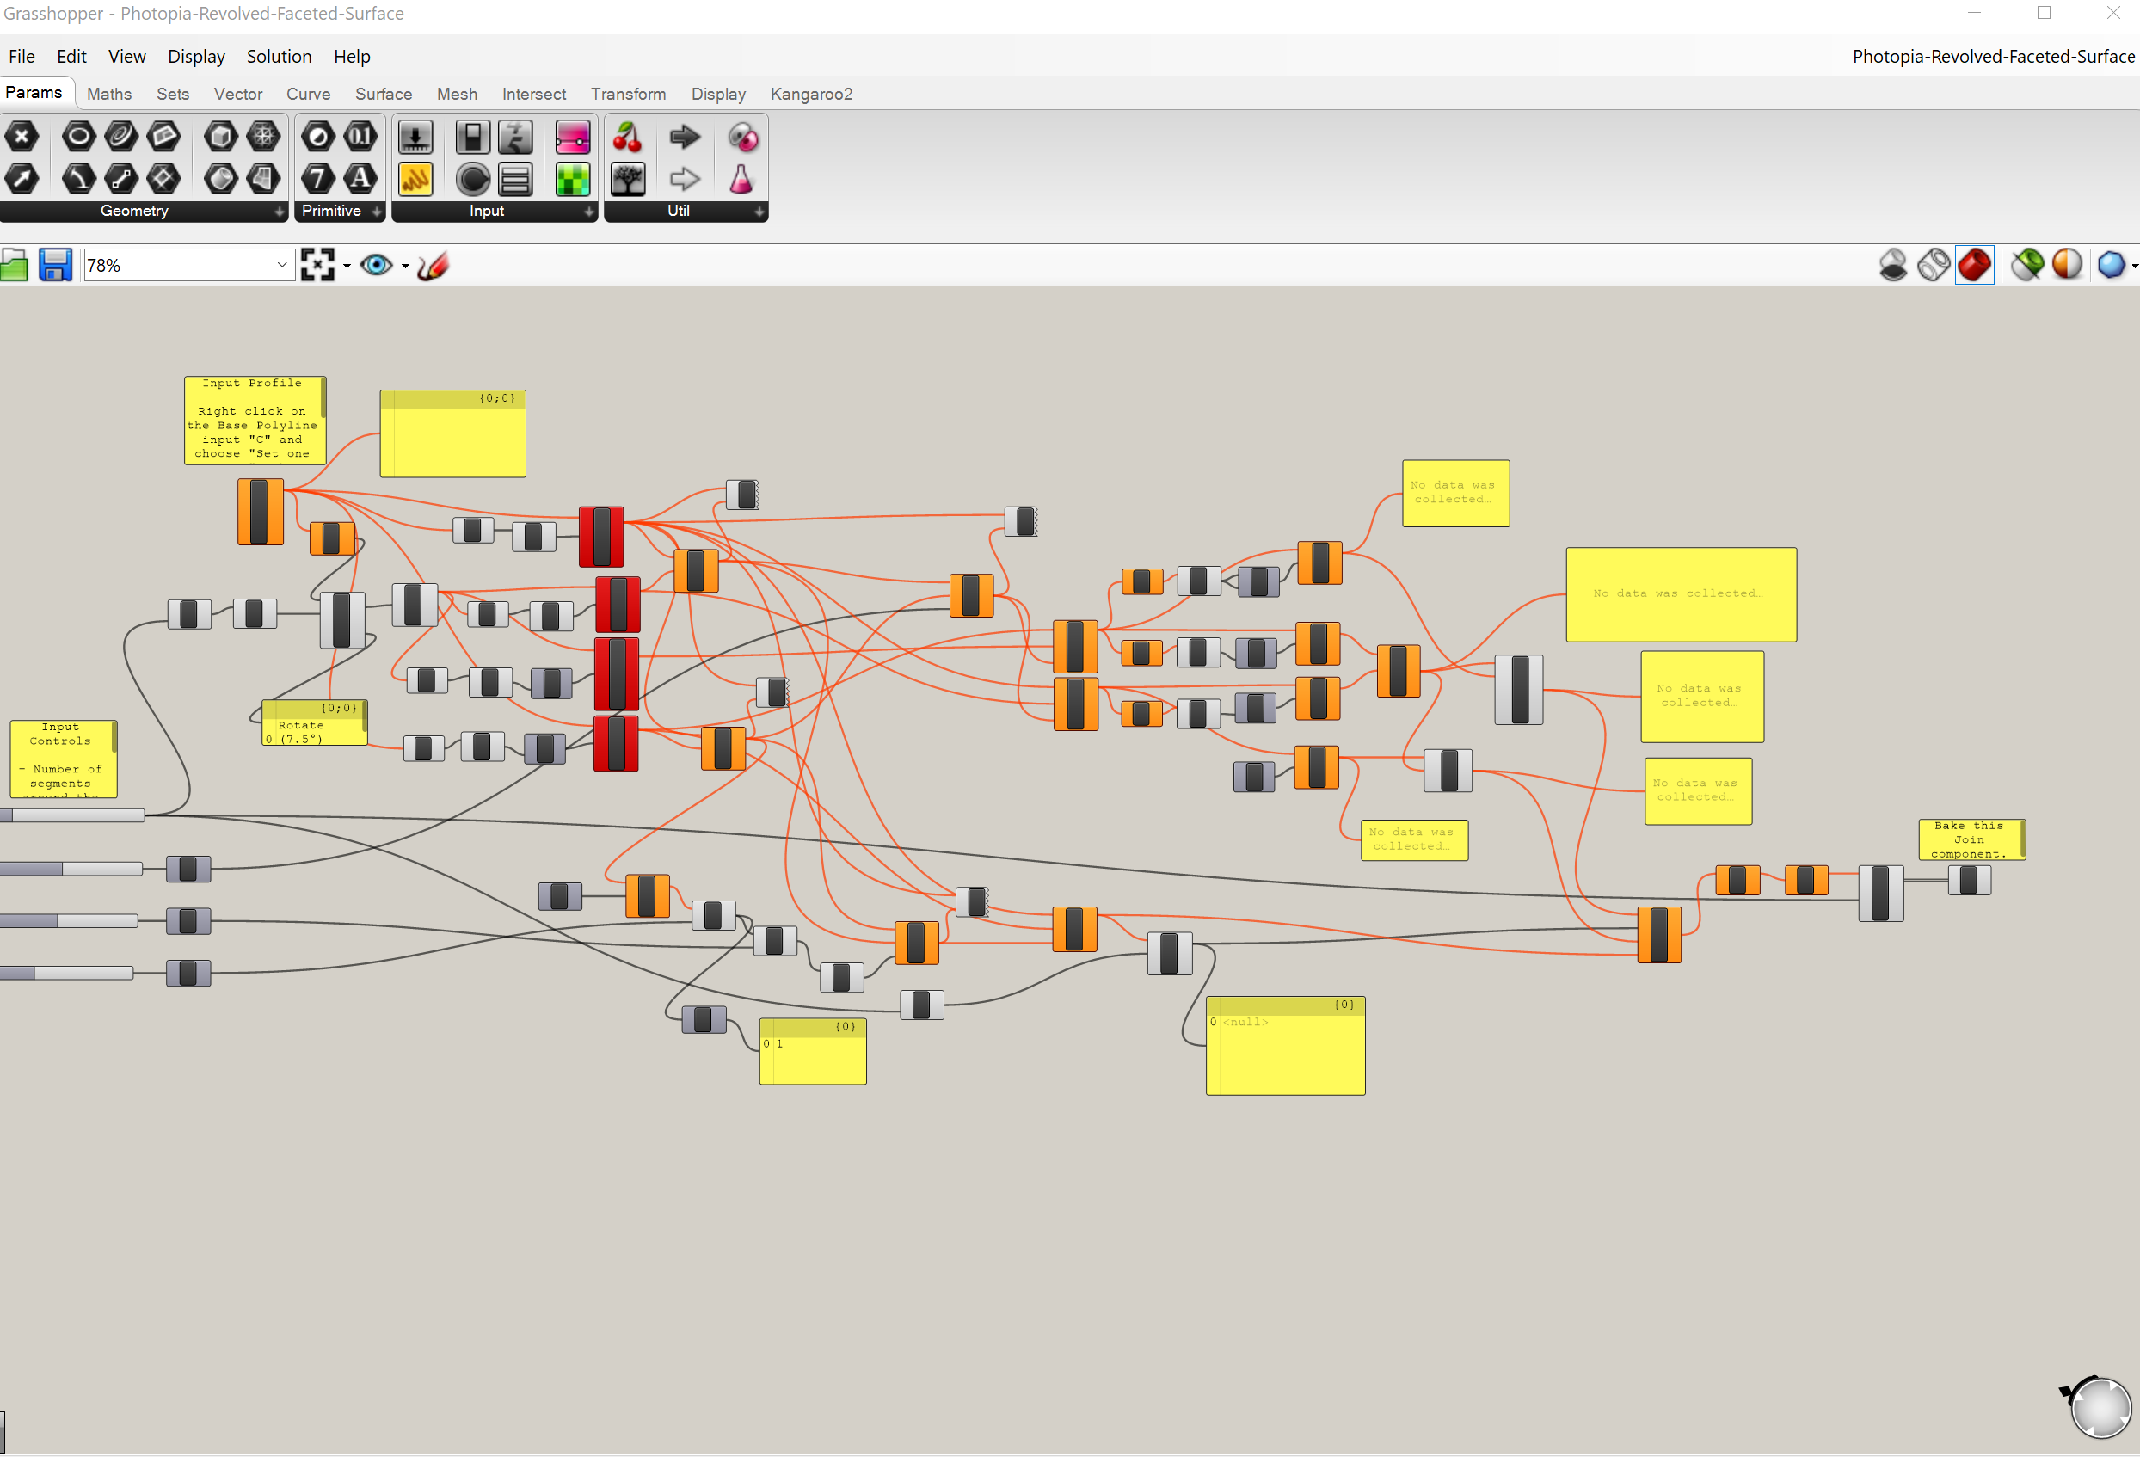Add a Gradient input

(x=573, y=138)
